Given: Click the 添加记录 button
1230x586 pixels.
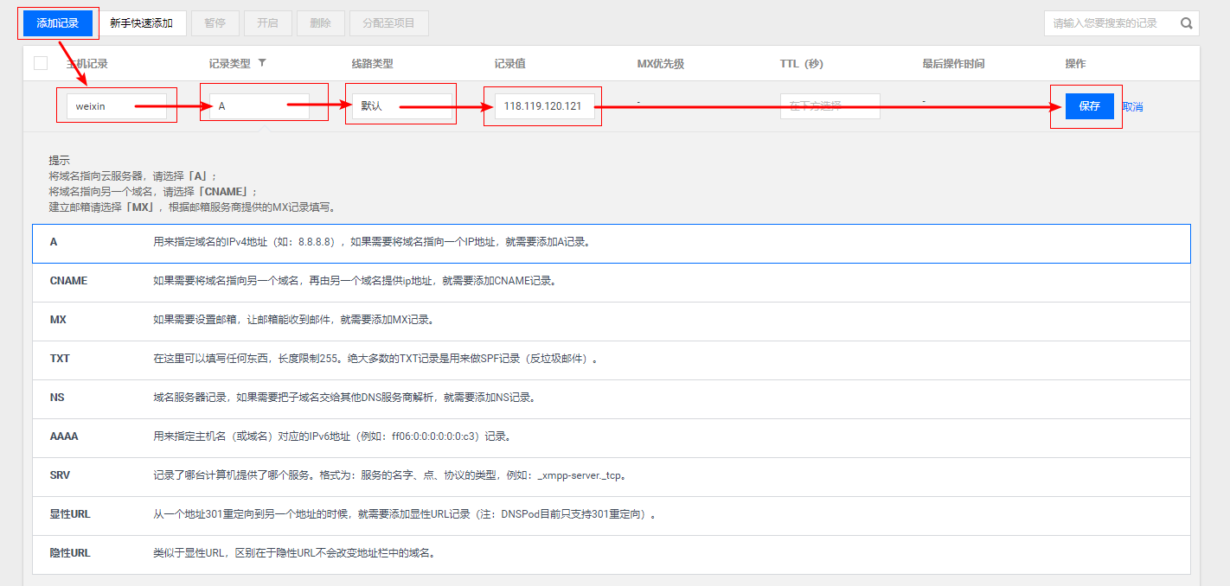Looking at the screenshot, I should tap(58, 23).
